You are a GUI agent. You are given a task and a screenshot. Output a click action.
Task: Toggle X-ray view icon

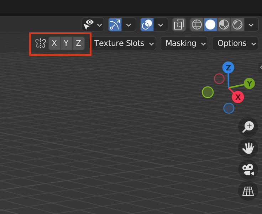(x=179, y=25)
